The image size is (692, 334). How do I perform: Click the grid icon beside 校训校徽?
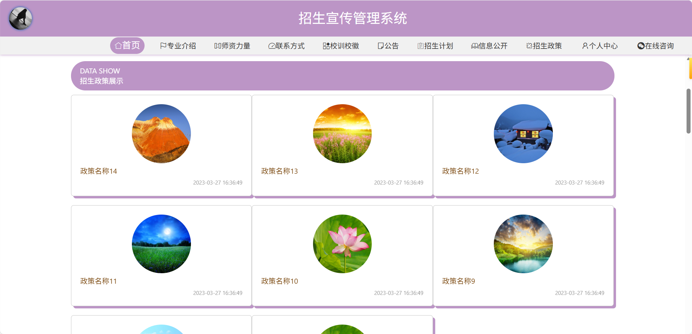click(326, 46)
